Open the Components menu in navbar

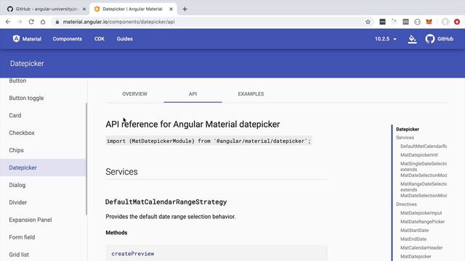tap(68, 39)
